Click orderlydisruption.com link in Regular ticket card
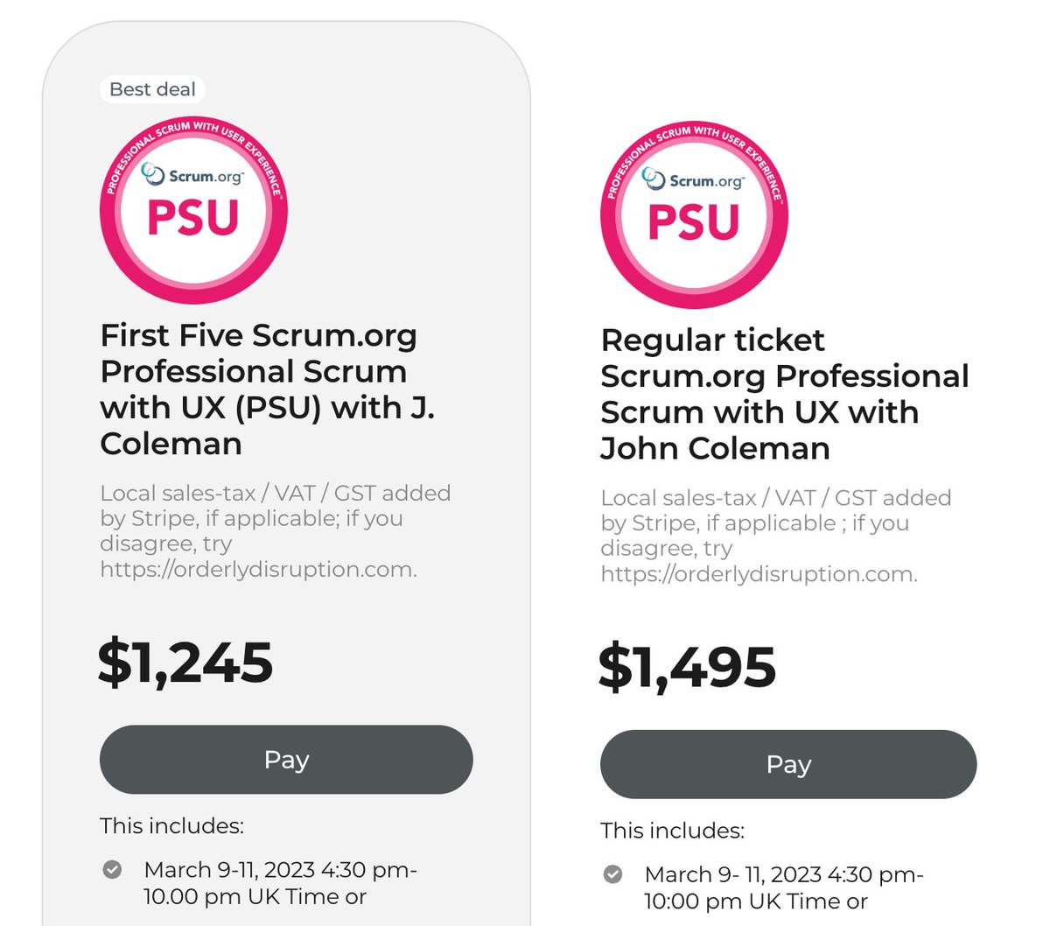Screen dimensions: 1050x926 coord(759,574)
